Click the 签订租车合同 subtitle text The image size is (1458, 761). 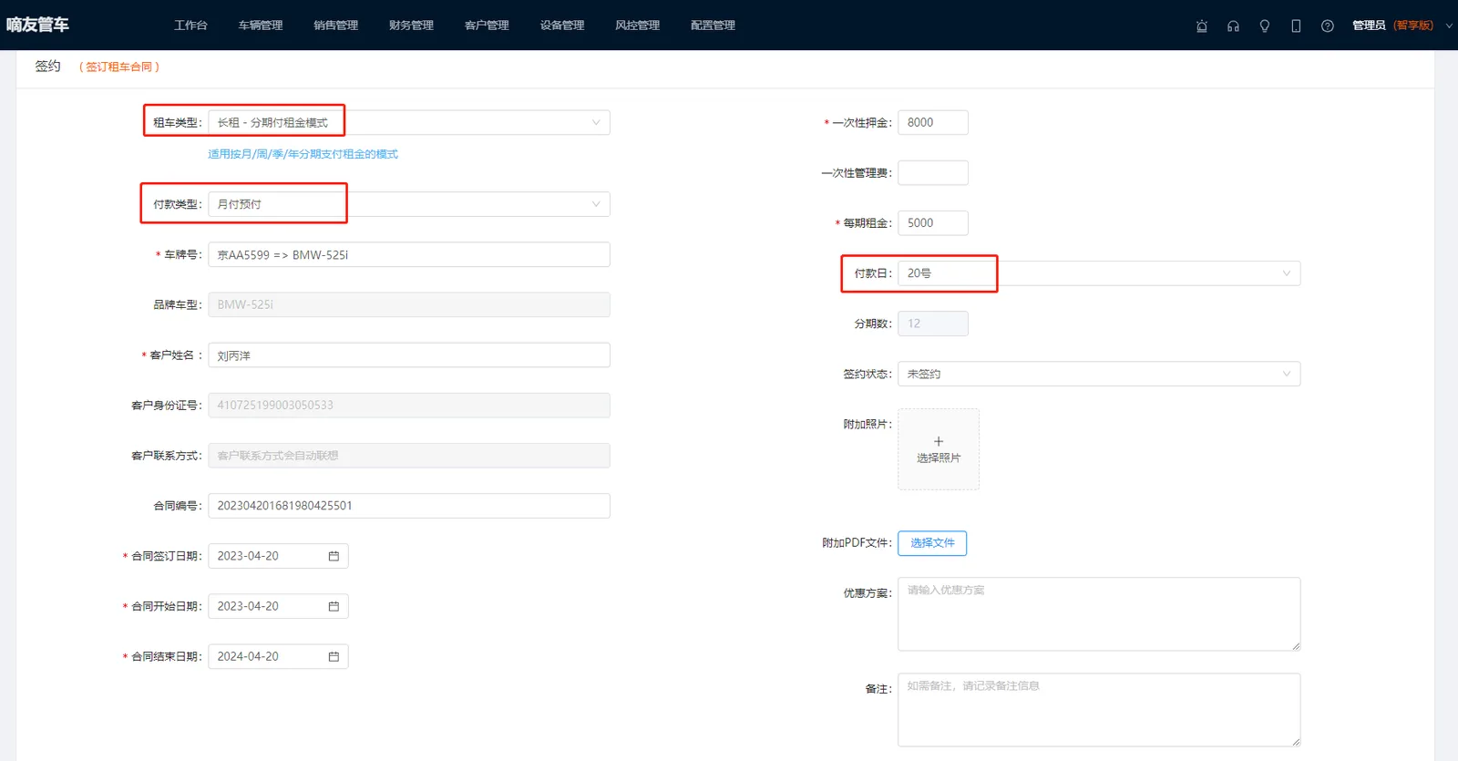point(119,67)
